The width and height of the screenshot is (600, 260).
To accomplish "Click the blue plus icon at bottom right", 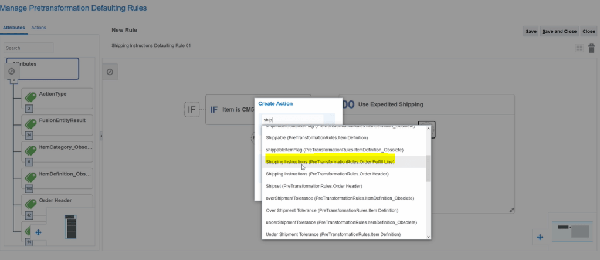I will pos(540,237).
